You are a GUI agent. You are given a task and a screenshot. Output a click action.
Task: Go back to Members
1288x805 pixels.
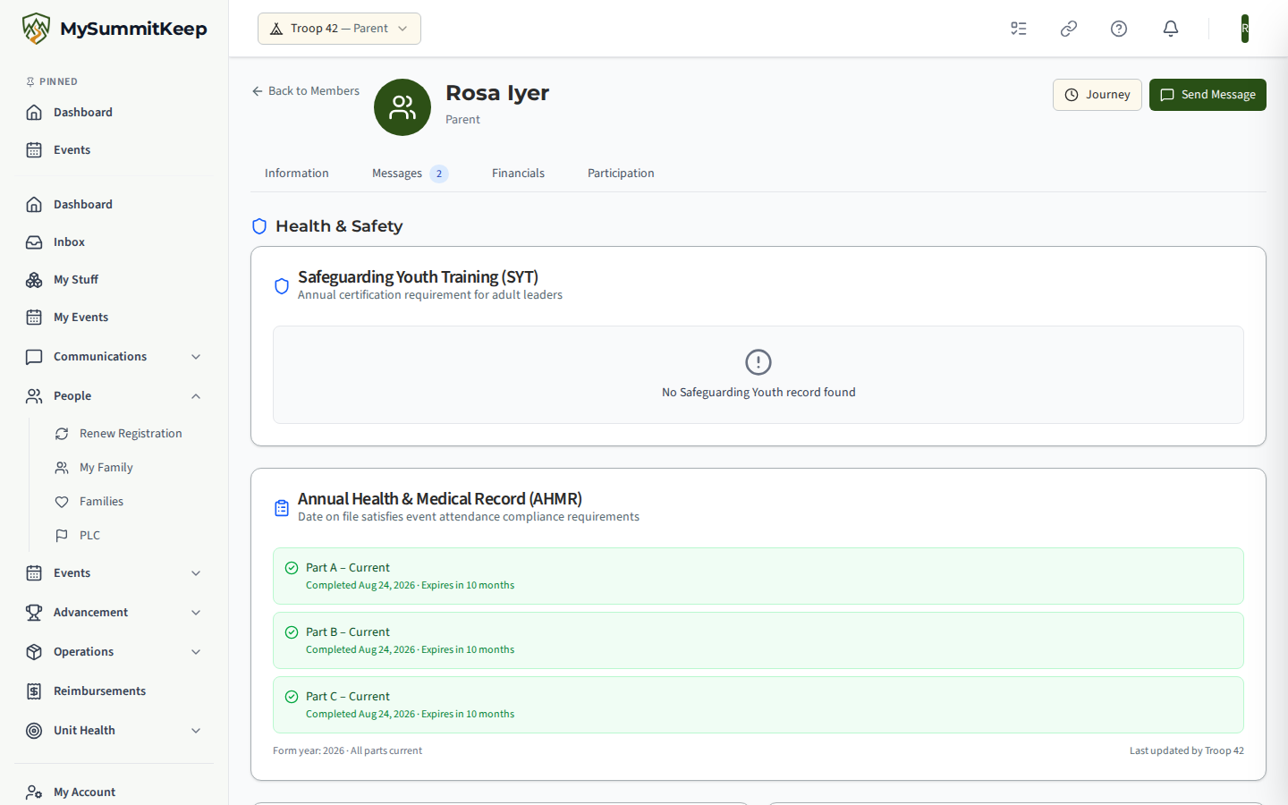pos(305,91)
